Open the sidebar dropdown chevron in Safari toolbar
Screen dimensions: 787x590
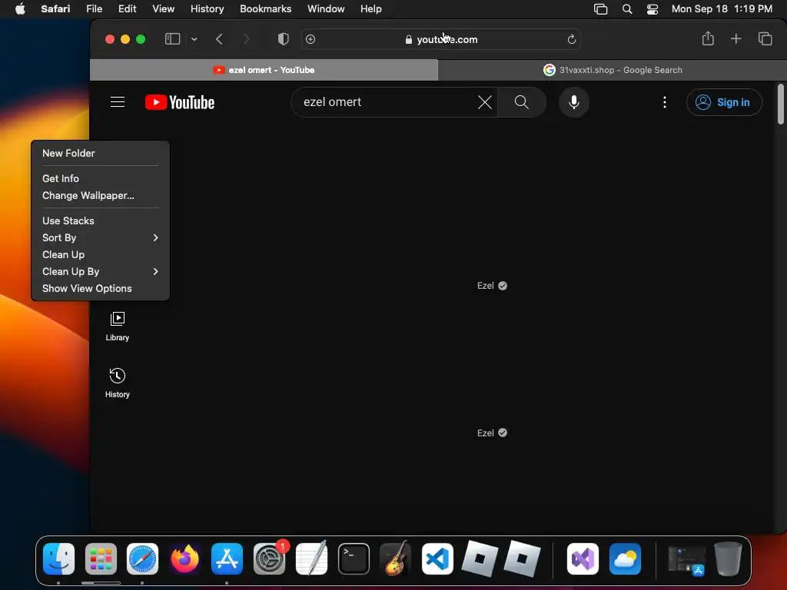tap(194, 39)
